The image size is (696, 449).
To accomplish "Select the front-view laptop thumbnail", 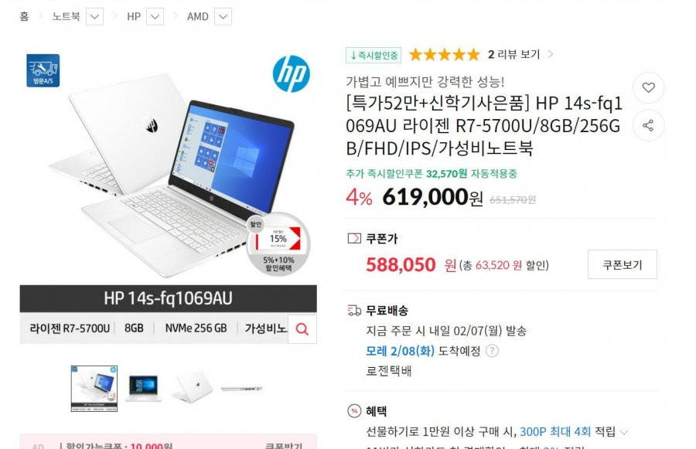I will pos(143,389).
